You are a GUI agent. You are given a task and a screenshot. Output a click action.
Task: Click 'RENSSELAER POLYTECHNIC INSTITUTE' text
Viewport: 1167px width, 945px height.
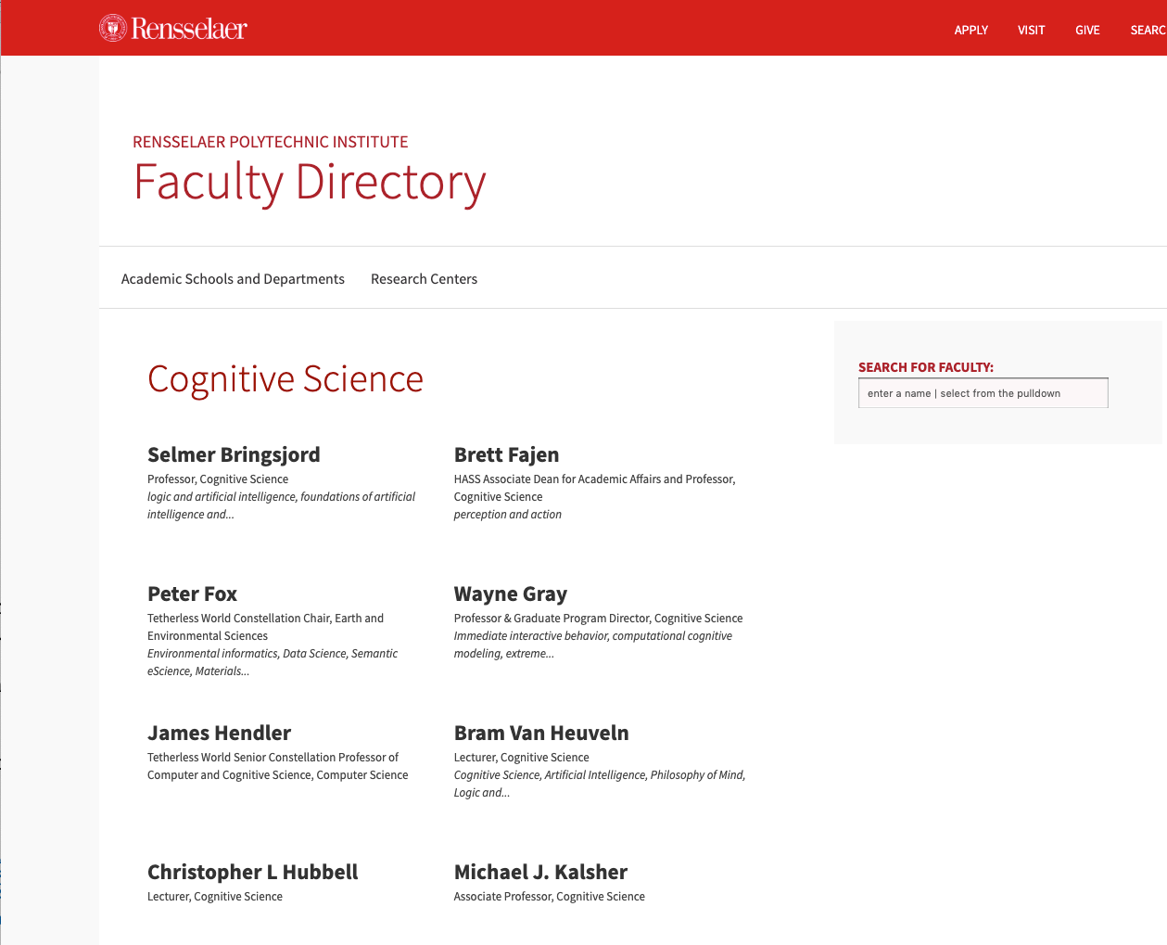(271, 142)
